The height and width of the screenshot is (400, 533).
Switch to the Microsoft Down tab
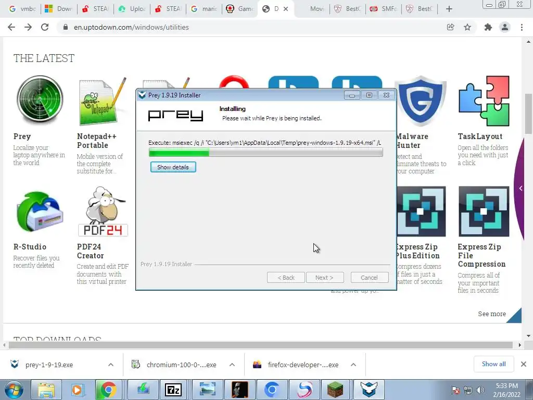click(58, 9)
